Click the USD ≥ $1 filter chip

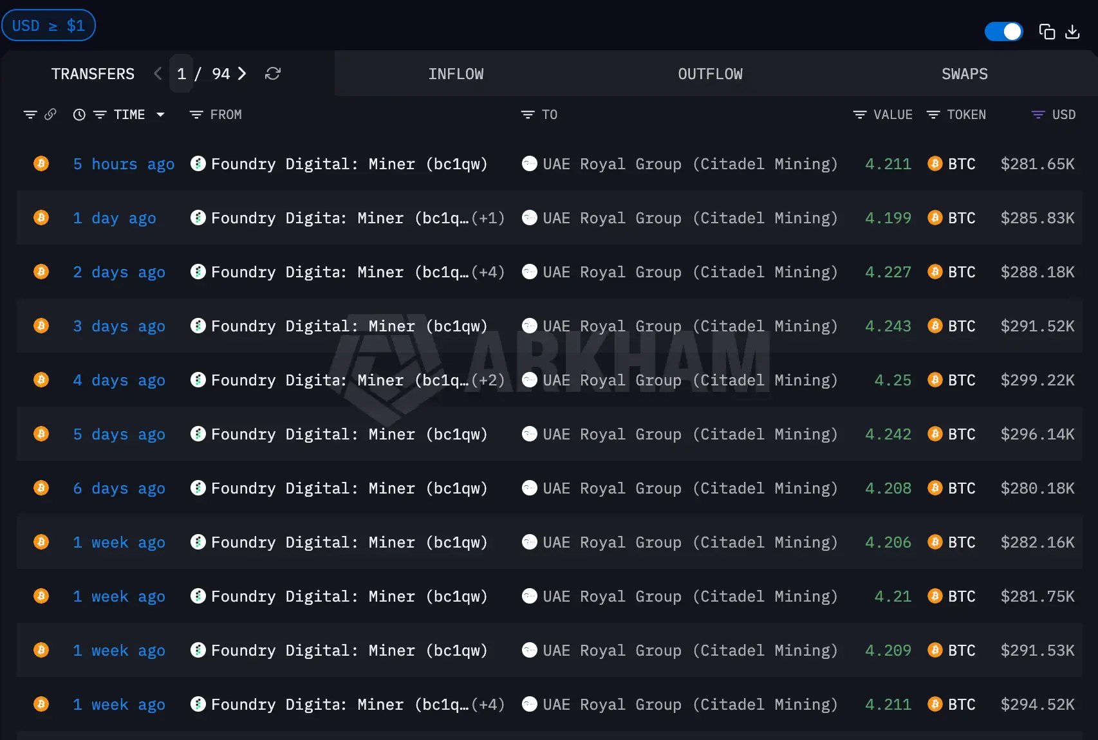pyautogui.click(x=48, y=26)
